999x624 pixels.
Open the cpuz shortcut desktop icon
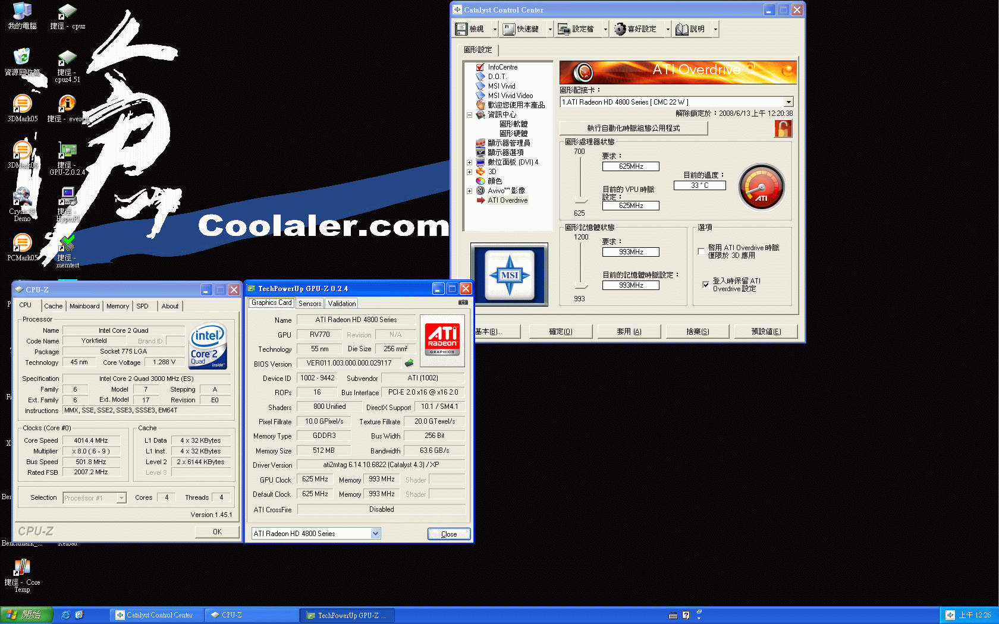point(67,16)
